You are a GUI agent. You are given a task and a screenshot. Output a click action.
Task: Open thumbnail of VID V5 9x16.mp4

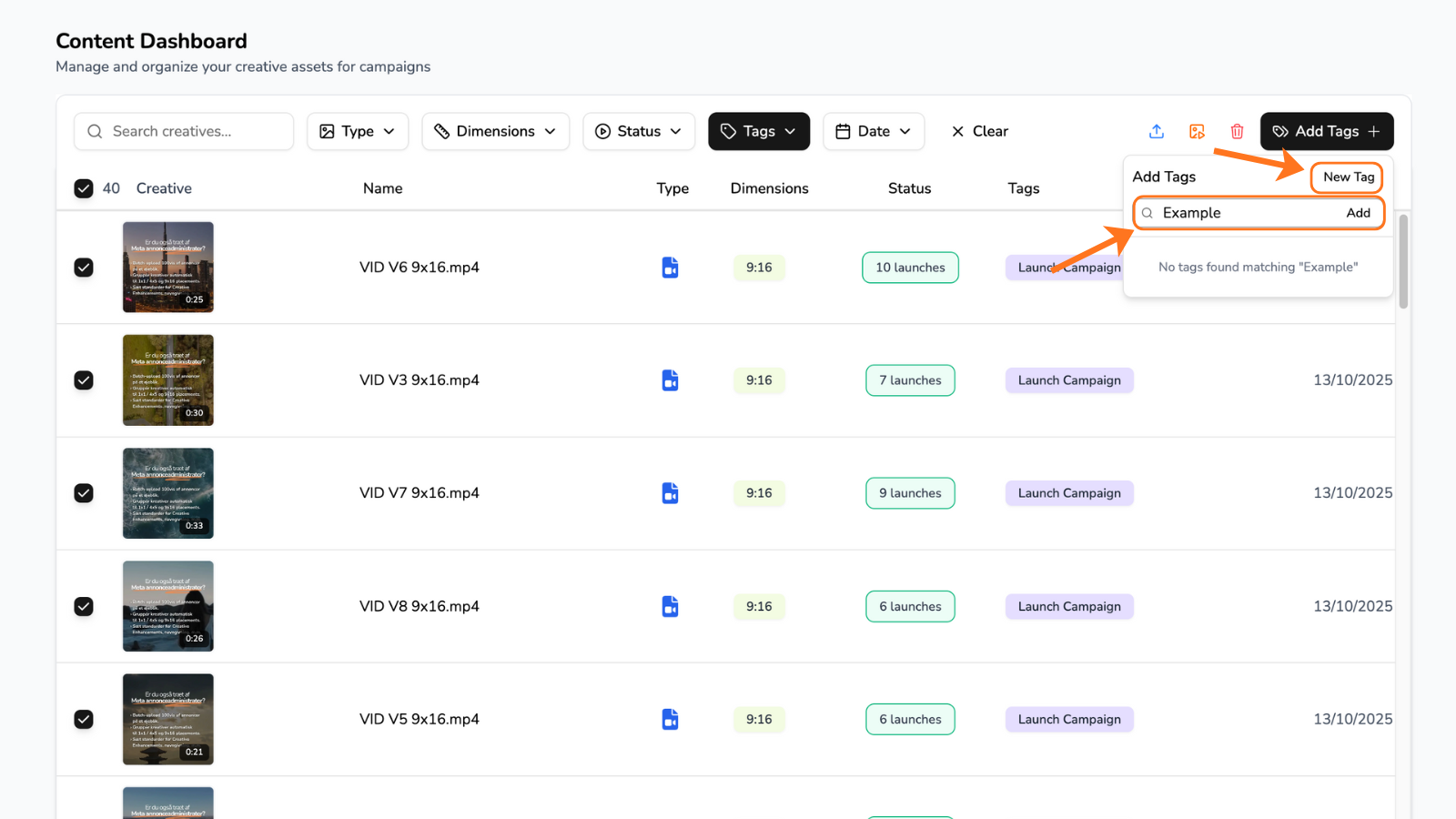tap(168, 719)
